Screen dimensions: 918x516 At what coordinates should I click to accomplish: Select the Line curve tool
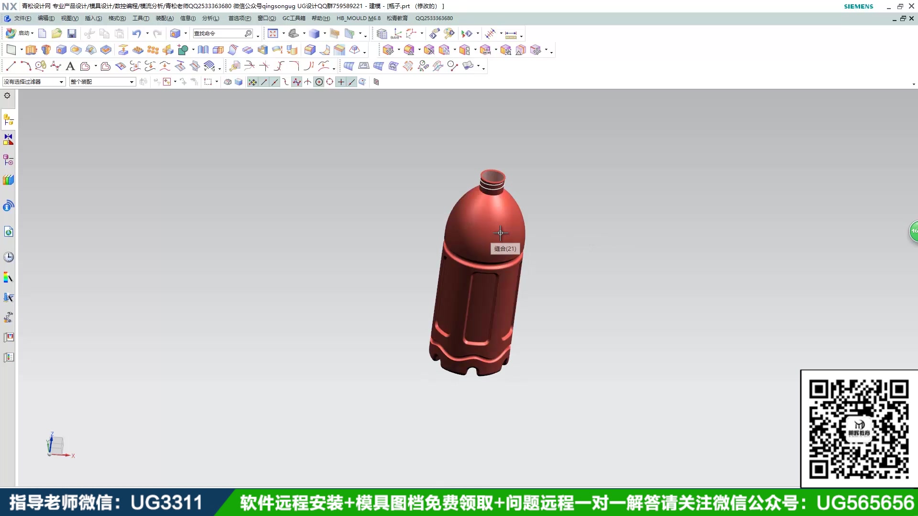11,66
